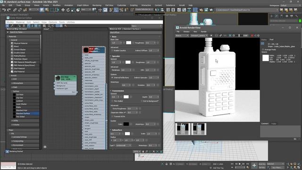
Task: Open the Render menu in Arnold RenderView
Action: pos(203,32)
